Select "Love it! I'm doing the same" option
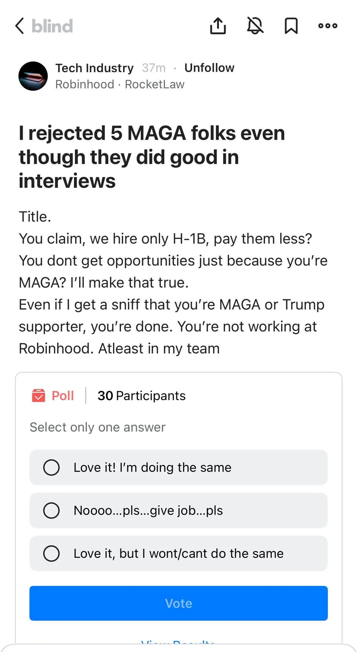The image size is (357, 652). (51, 468)
